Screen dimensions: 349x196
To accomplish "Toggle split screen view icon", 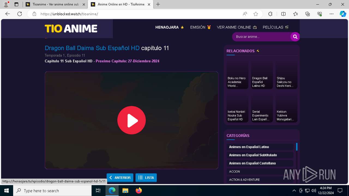I will coord(283,14).
